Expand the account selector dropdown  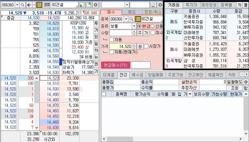coord(127,5)
